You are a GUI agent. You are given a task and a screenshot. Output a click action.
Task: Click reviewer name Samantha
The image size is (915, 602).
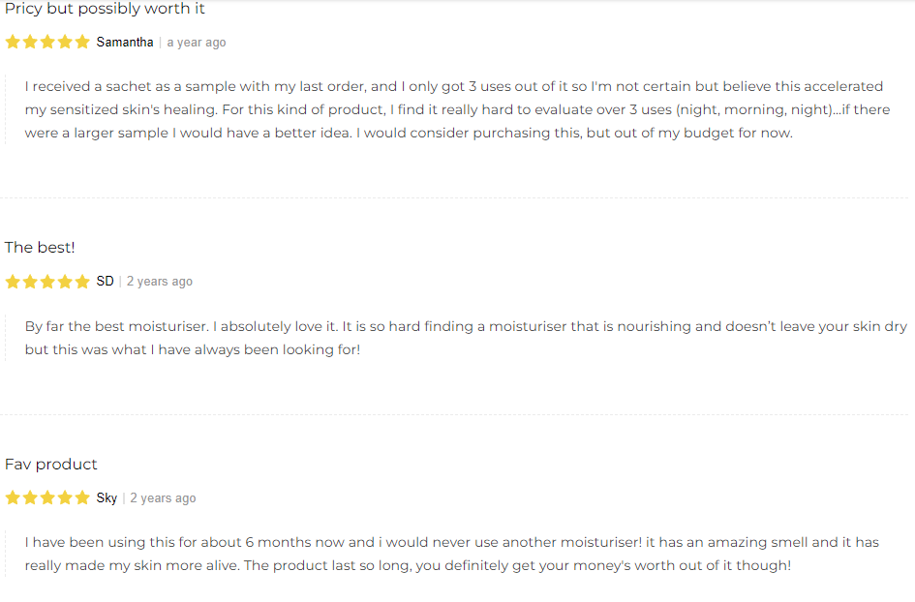[125, 42]
